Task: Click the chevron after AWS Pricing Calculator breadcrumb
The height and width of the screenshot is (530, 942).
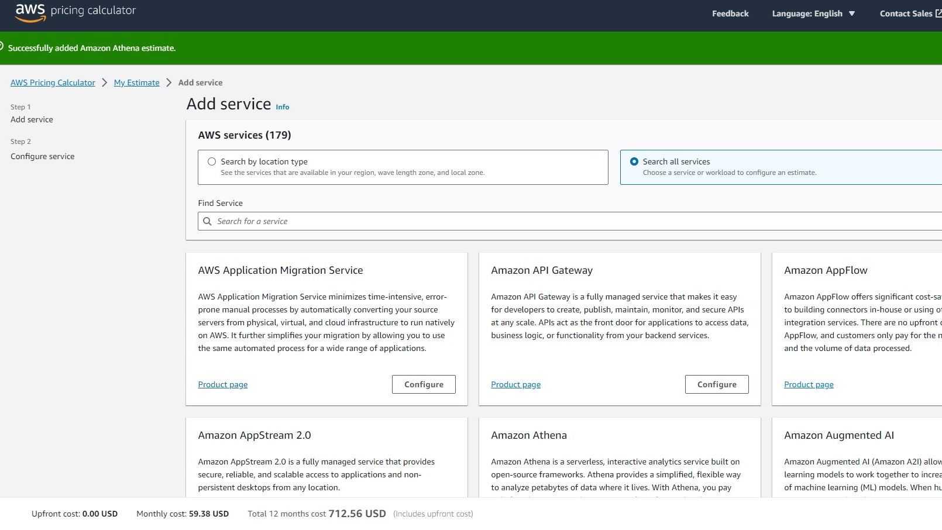Action: [x=104, y=82]
